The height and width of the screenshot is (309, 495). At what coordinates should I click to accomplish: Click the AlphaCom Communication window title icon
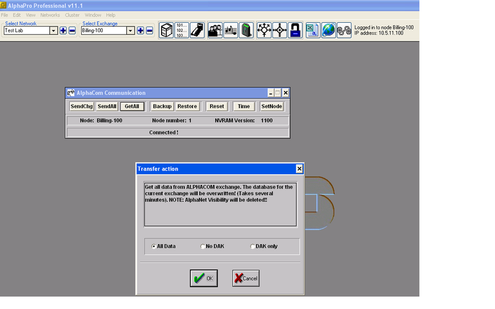click(x=71, y=93)
